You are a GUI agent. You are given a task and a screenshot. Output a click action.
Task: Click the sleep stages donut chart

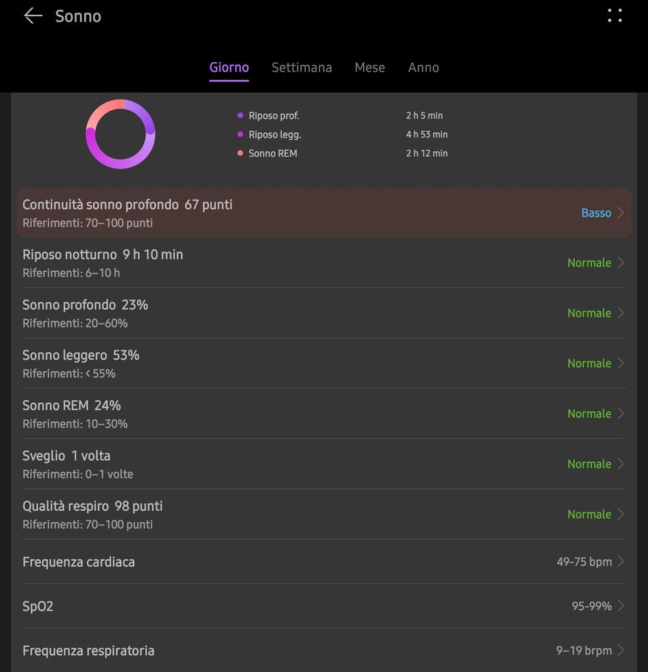click(x=121, y=134)
